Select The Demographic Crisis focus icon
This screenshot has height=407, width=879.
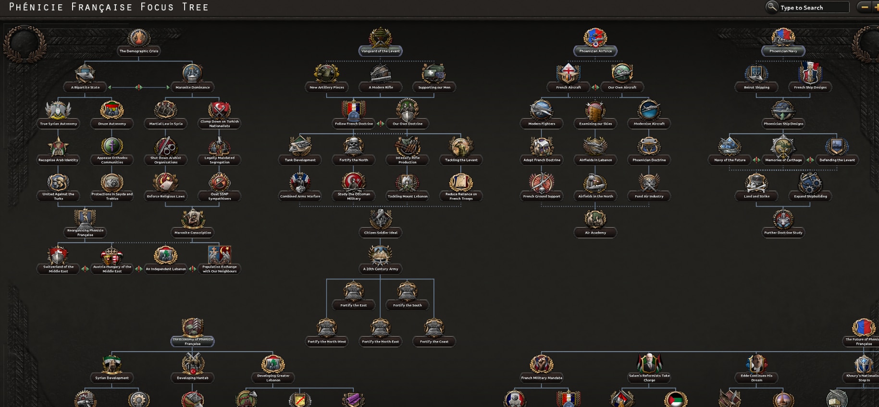tap(139, 37)
